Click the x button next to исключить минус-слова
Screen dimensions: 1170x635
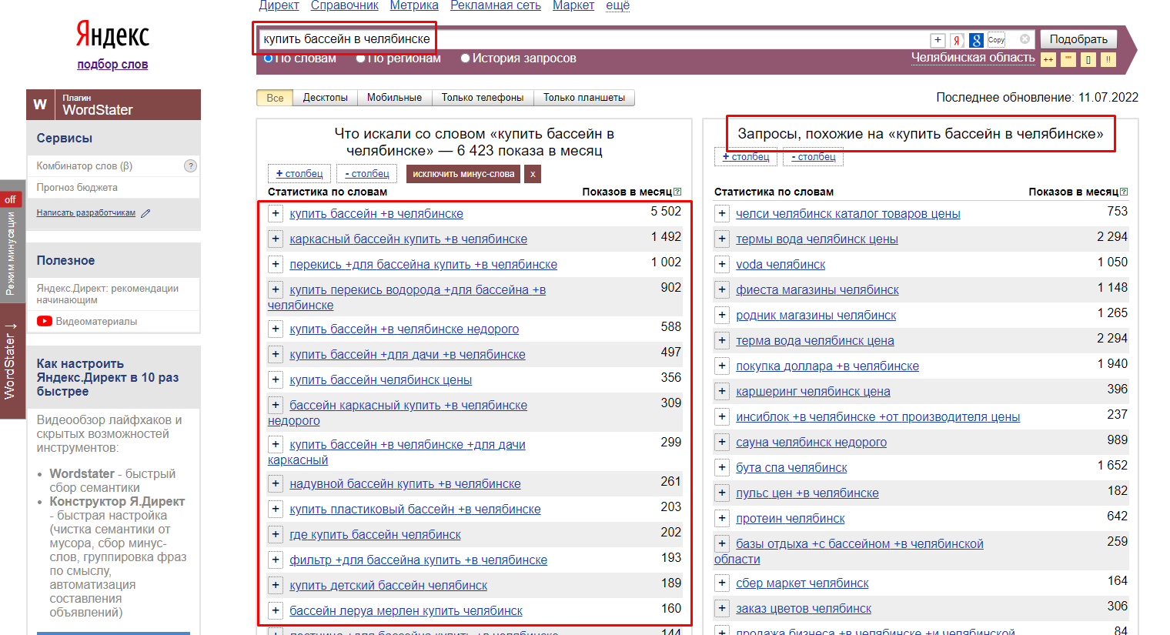click(532, 174)
